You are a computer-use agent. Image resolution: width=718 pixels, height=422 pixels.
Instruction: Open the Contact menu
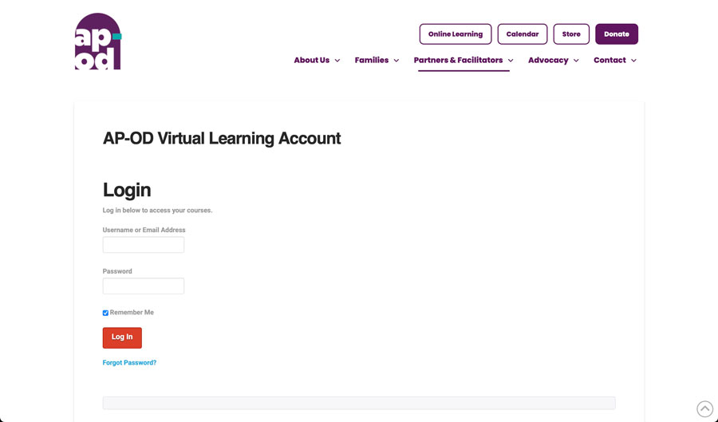[x=610, y=60]
